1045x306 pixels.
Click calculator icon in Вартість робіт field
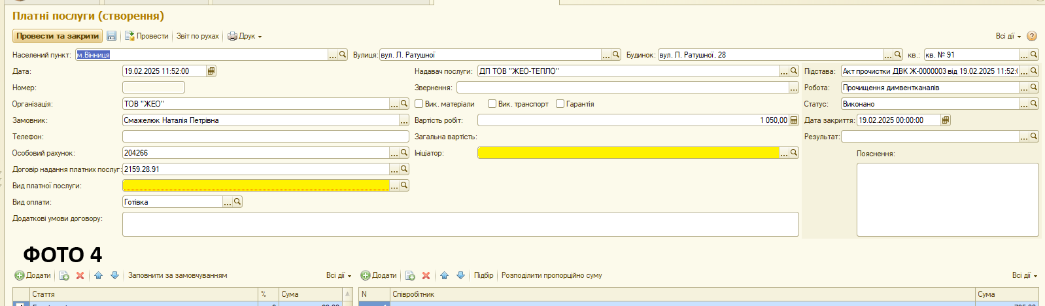[x=794, y=120]
